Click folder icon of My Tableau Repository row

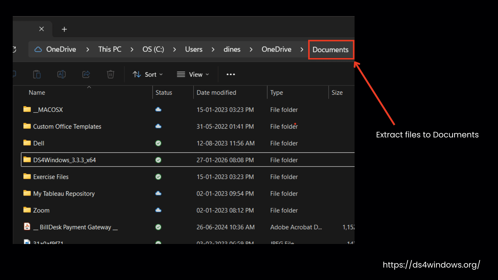click(x=27, y=193)
